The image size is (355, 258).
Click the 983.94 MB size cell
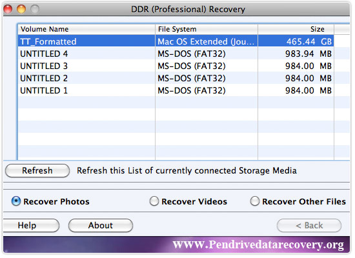296,54
